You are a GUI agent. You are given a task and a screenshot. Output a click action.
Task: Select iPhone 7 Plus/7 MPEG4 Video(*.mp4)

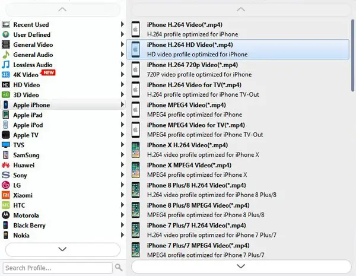[238, 249]
